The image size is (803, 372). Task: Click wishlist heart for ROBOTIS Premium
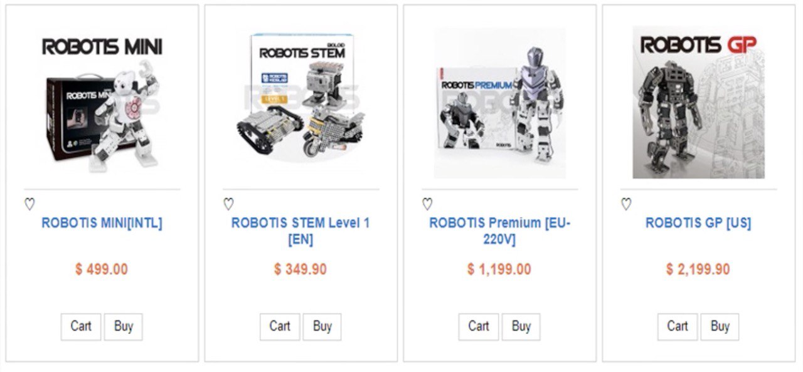tap(427, 204)
